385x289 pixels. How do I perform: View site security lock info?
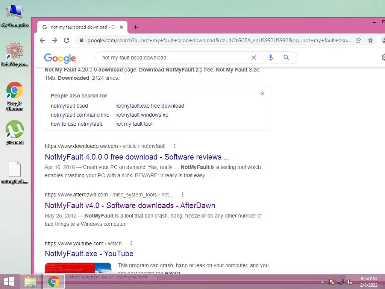pos(82,40)
